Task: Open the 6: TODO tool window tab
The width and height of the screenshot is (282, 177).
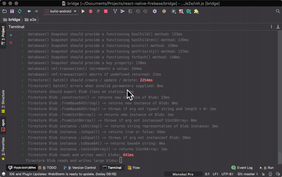Action: tap(47, 168)
